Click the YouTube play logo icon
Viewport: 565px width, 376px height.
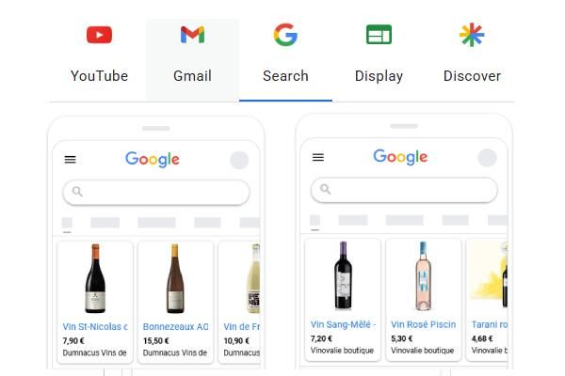pos(99,35)
